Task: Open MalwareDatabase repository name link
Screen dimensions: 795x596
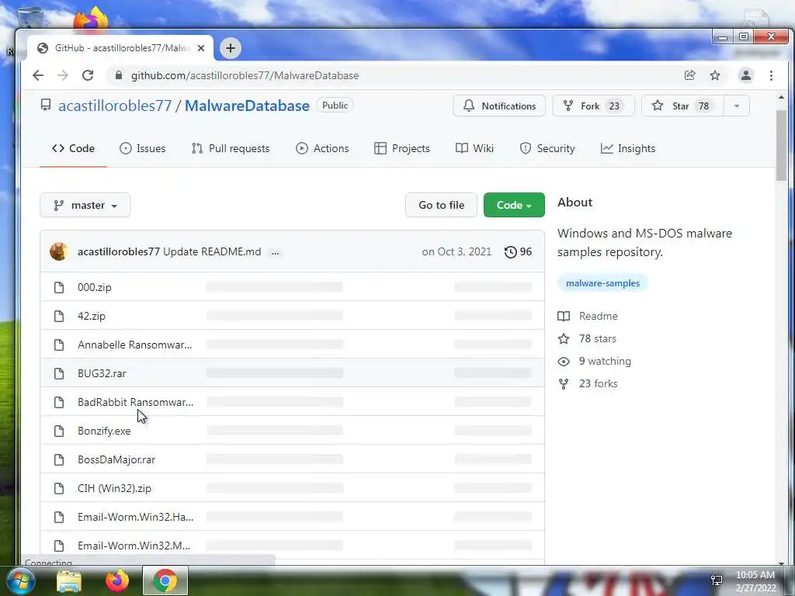Action: tap(247, 106)
